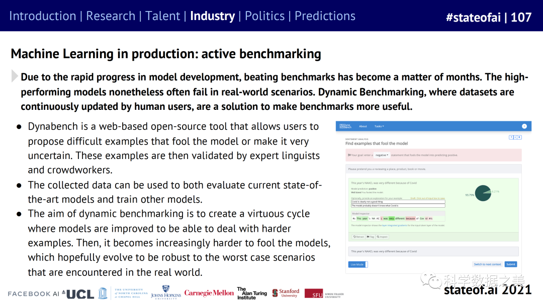Go to the Research section tab
This screenshot has width=543, height=305.
tap(110, 16)
